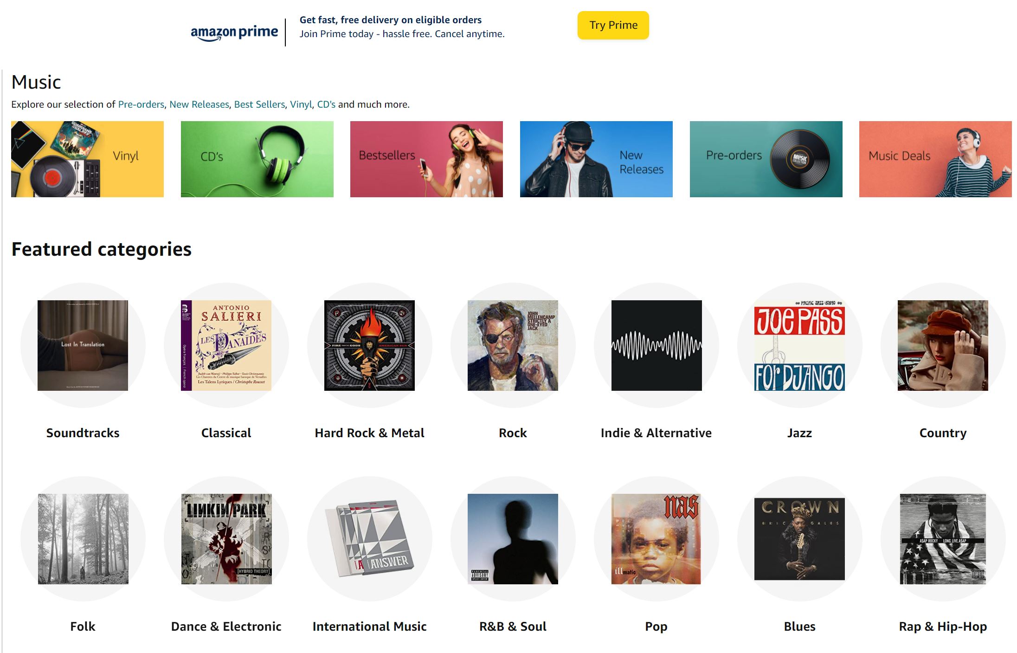Select the Vinyl banner tile
The image size is (1017, 653).
(87, 159)
